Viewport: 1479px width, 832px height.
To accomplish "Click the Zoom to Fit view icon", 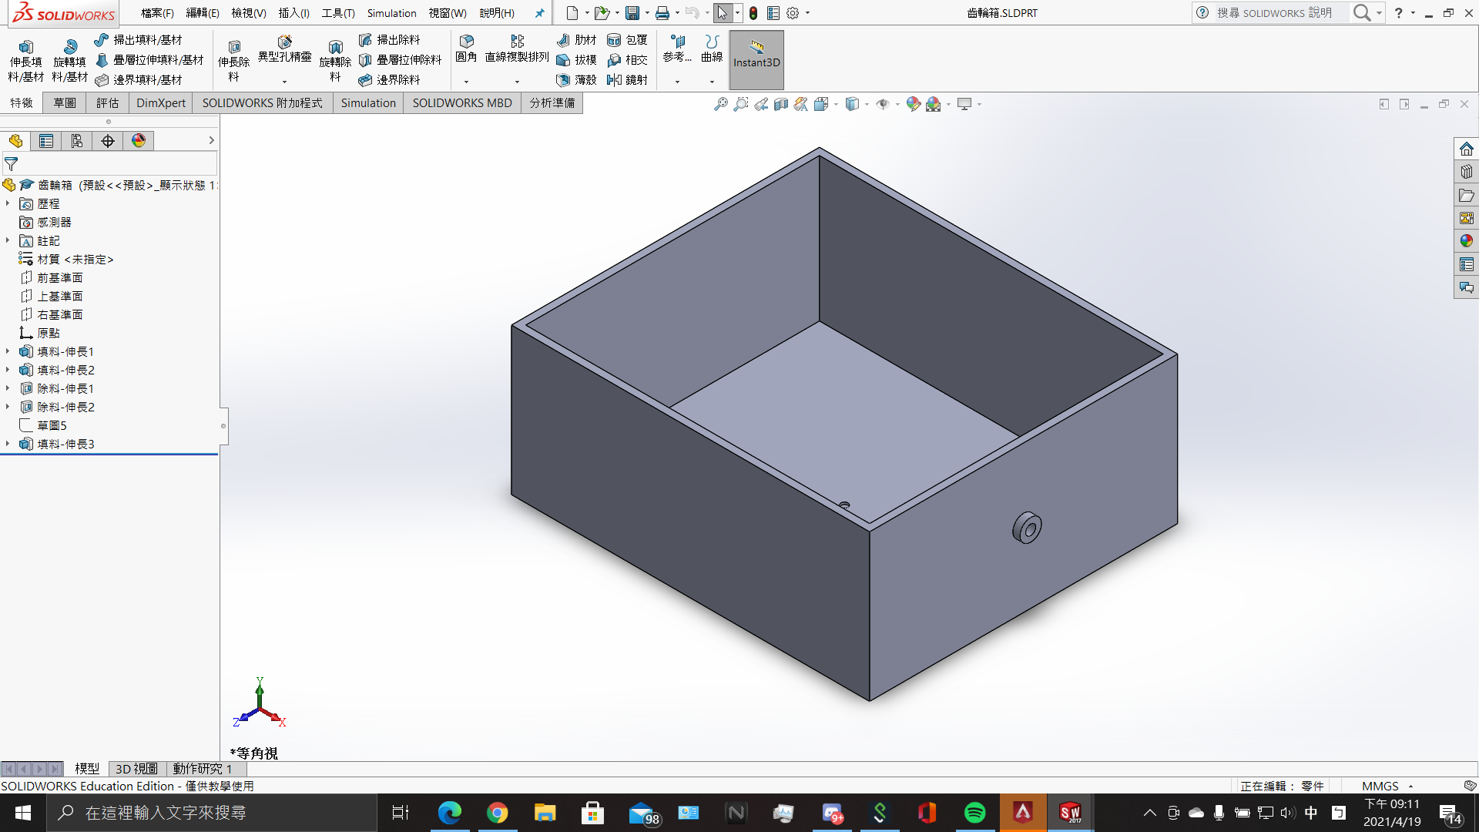I will pyautogui.click(x=720, y=104).
